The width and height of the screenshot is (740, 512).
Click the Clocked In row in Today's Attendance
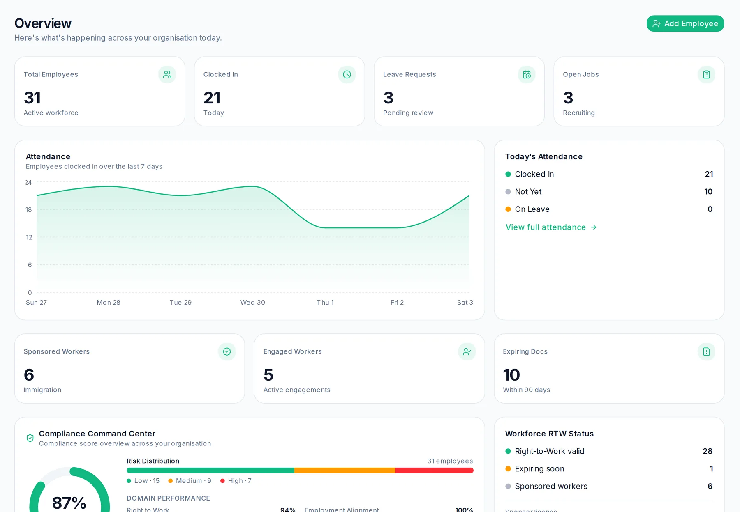click(x=609, y=174)
